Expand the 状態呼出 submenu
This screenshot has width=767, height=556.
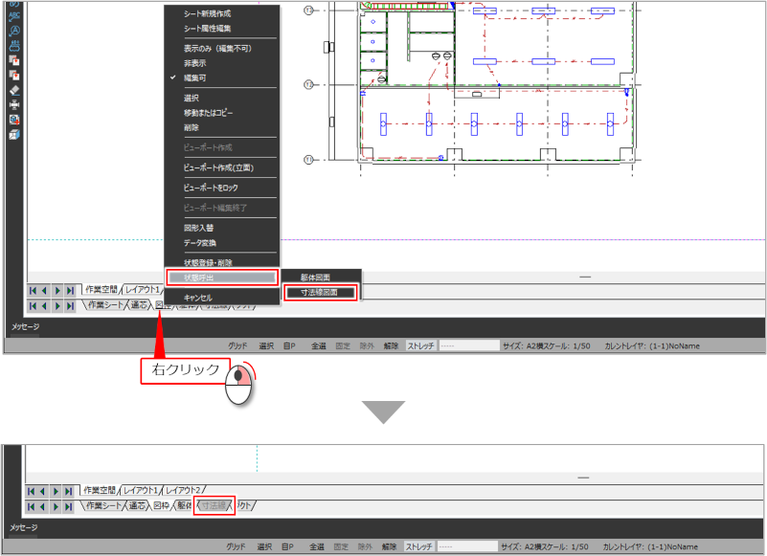222,278
